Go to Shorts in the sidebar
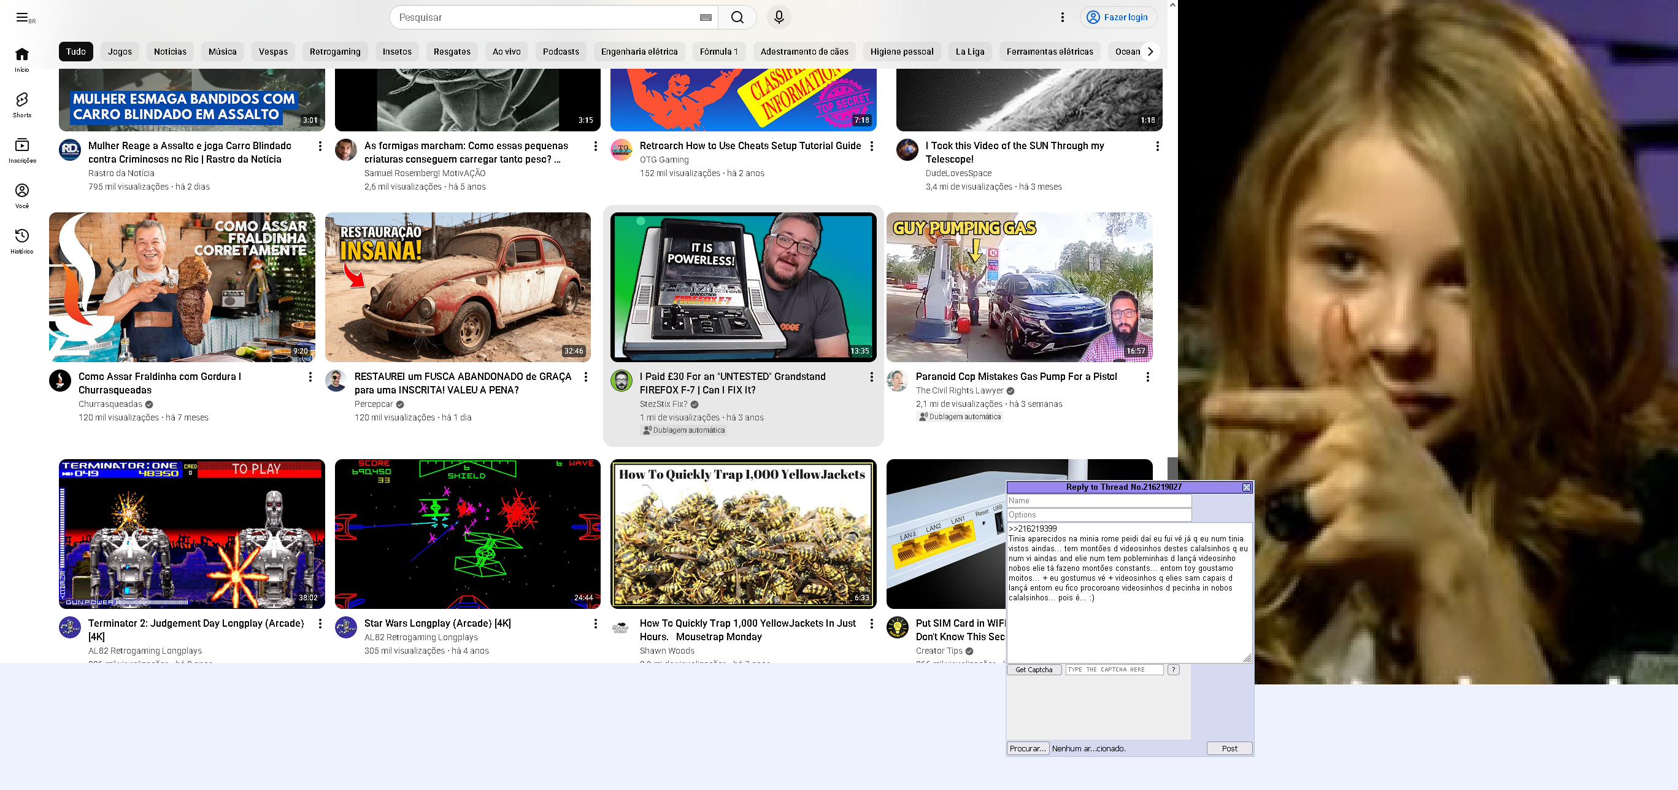The image size is (1678, 790). point(22,104)
